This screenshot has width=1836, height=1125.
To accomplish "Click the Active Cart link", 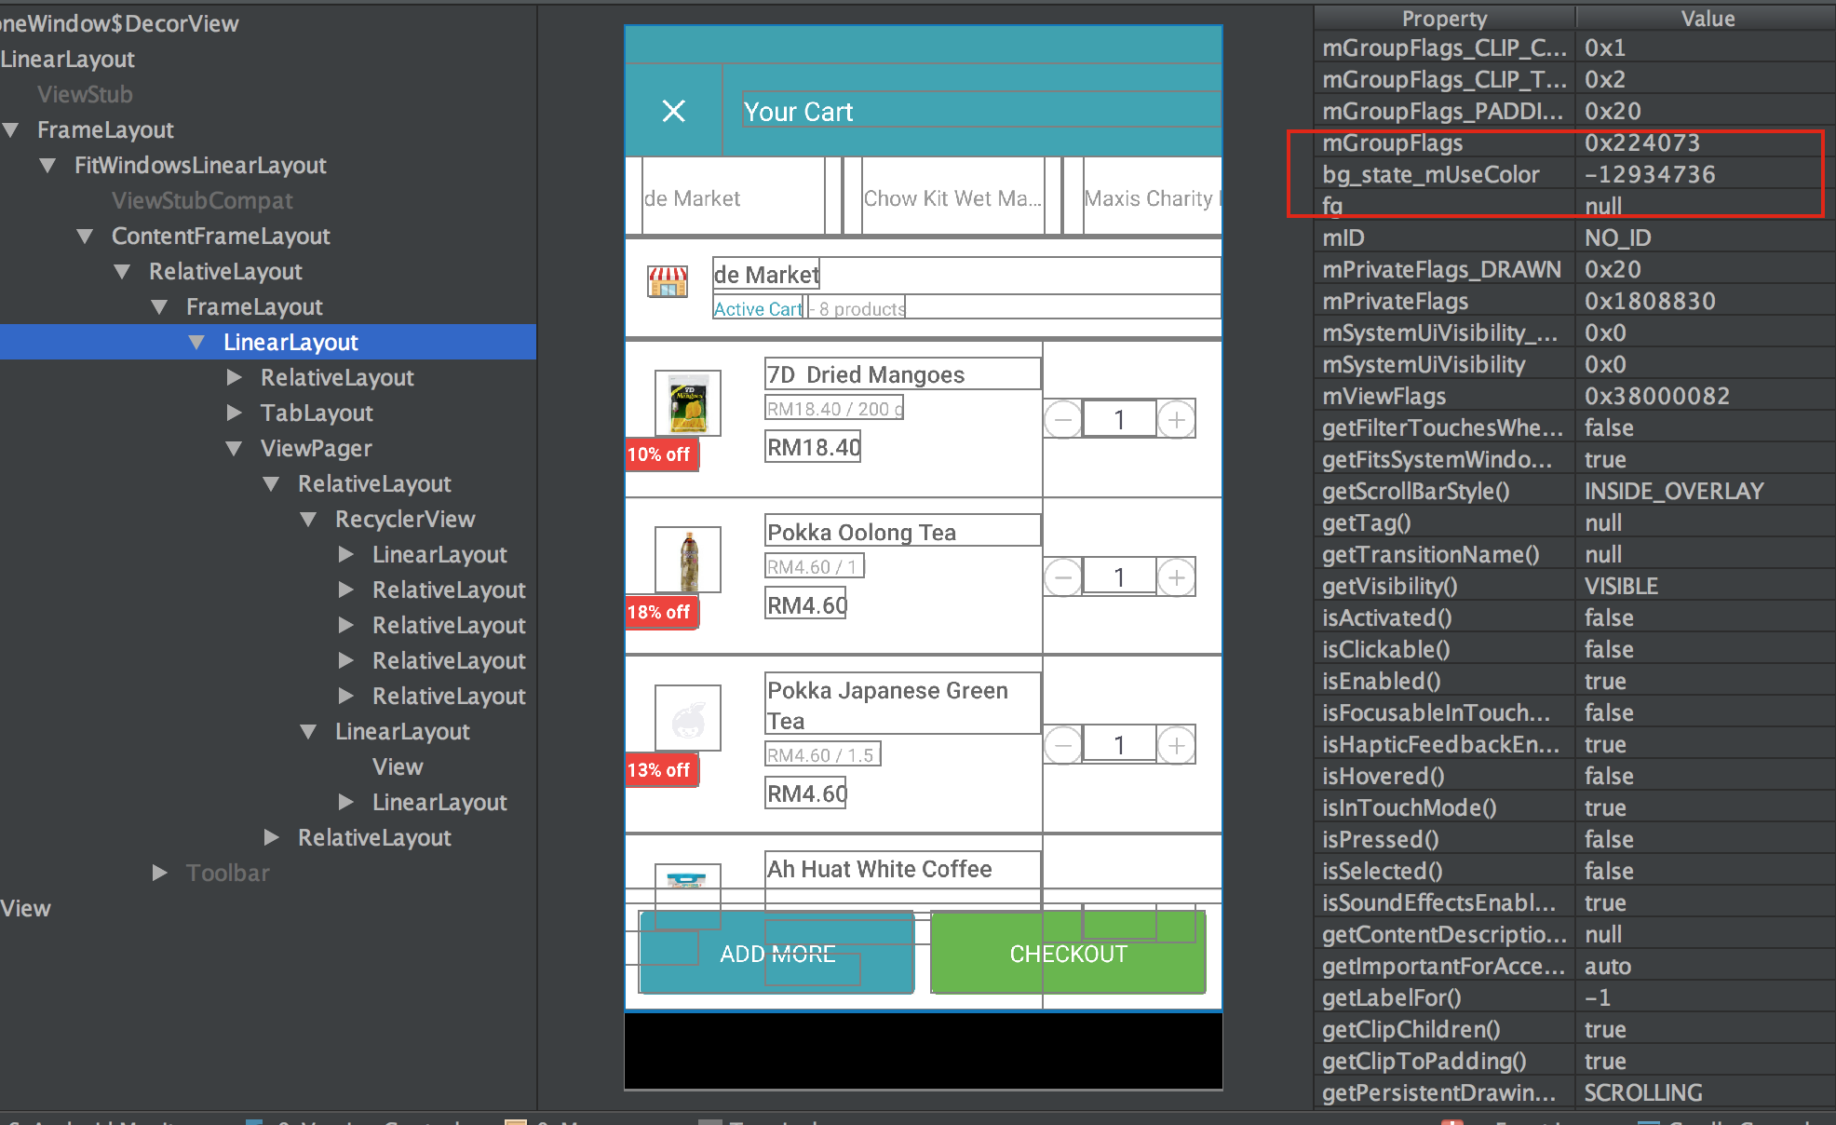I will pyautogui.click(x=758, y=309).
